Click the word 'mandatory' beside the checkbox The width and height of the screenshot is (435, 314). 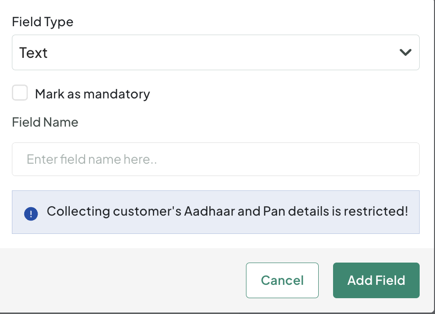click(116, 94)
